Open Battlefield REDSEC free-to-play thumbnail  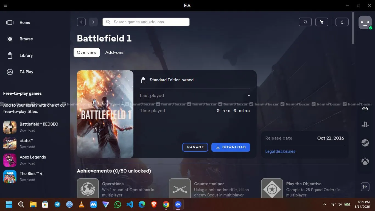coord(10,127)
